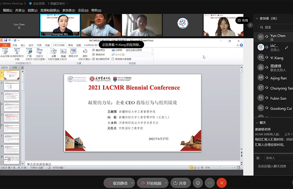This screenshot has height=189, width=293.
Task: Switch to the 视图 ribbon tab in PowerPoint
Action: click(78, 45)
